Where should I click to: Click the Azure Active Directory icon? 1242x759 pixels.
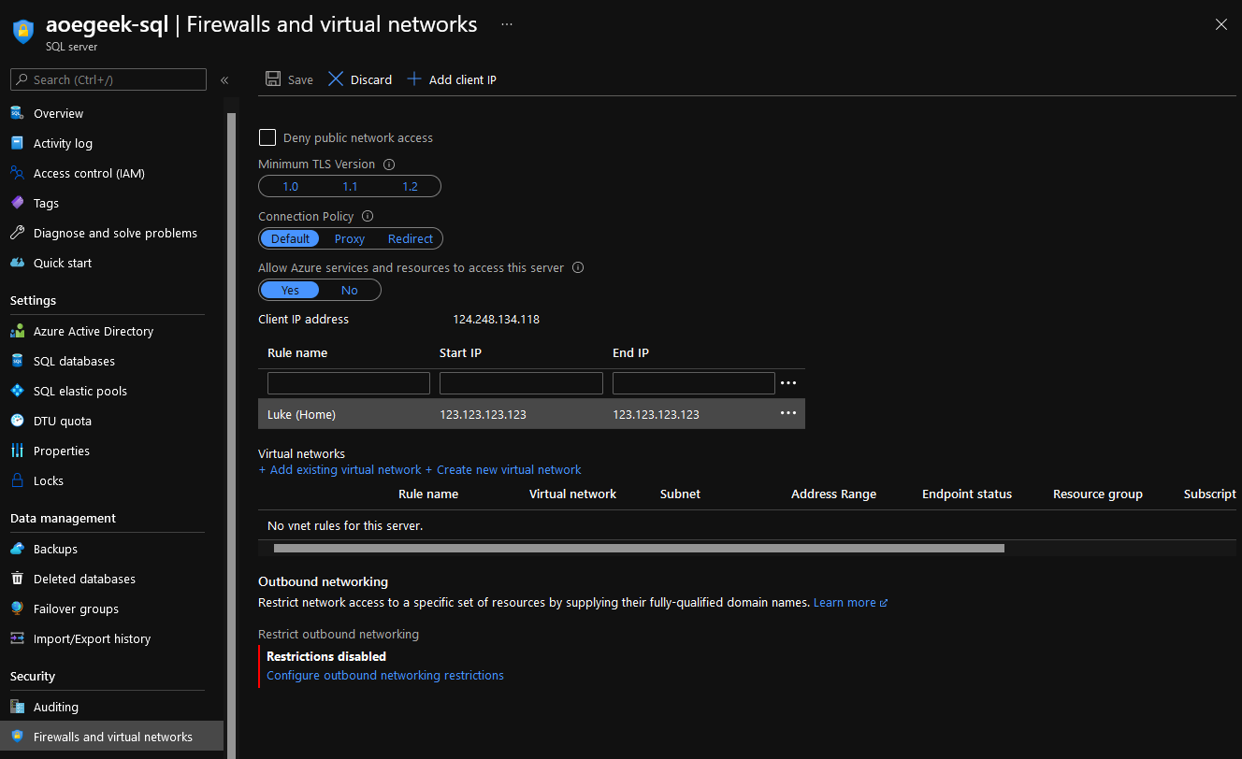click(x=17, y=331)
